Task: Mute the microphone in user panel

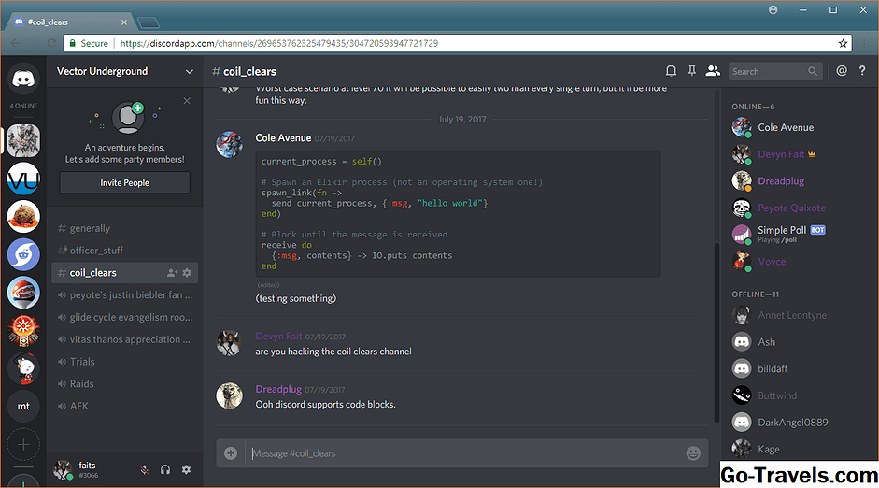Action: pyautogui.click(x=144, y=470)
